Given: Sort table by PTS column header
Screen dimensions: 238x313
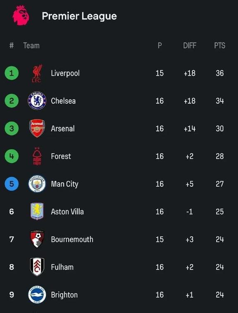Looking at the screenshot, I should pyautogui.click(x=220, y=45).
